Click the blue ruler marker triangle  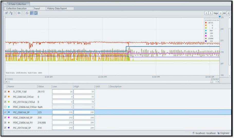click(220, 17)
